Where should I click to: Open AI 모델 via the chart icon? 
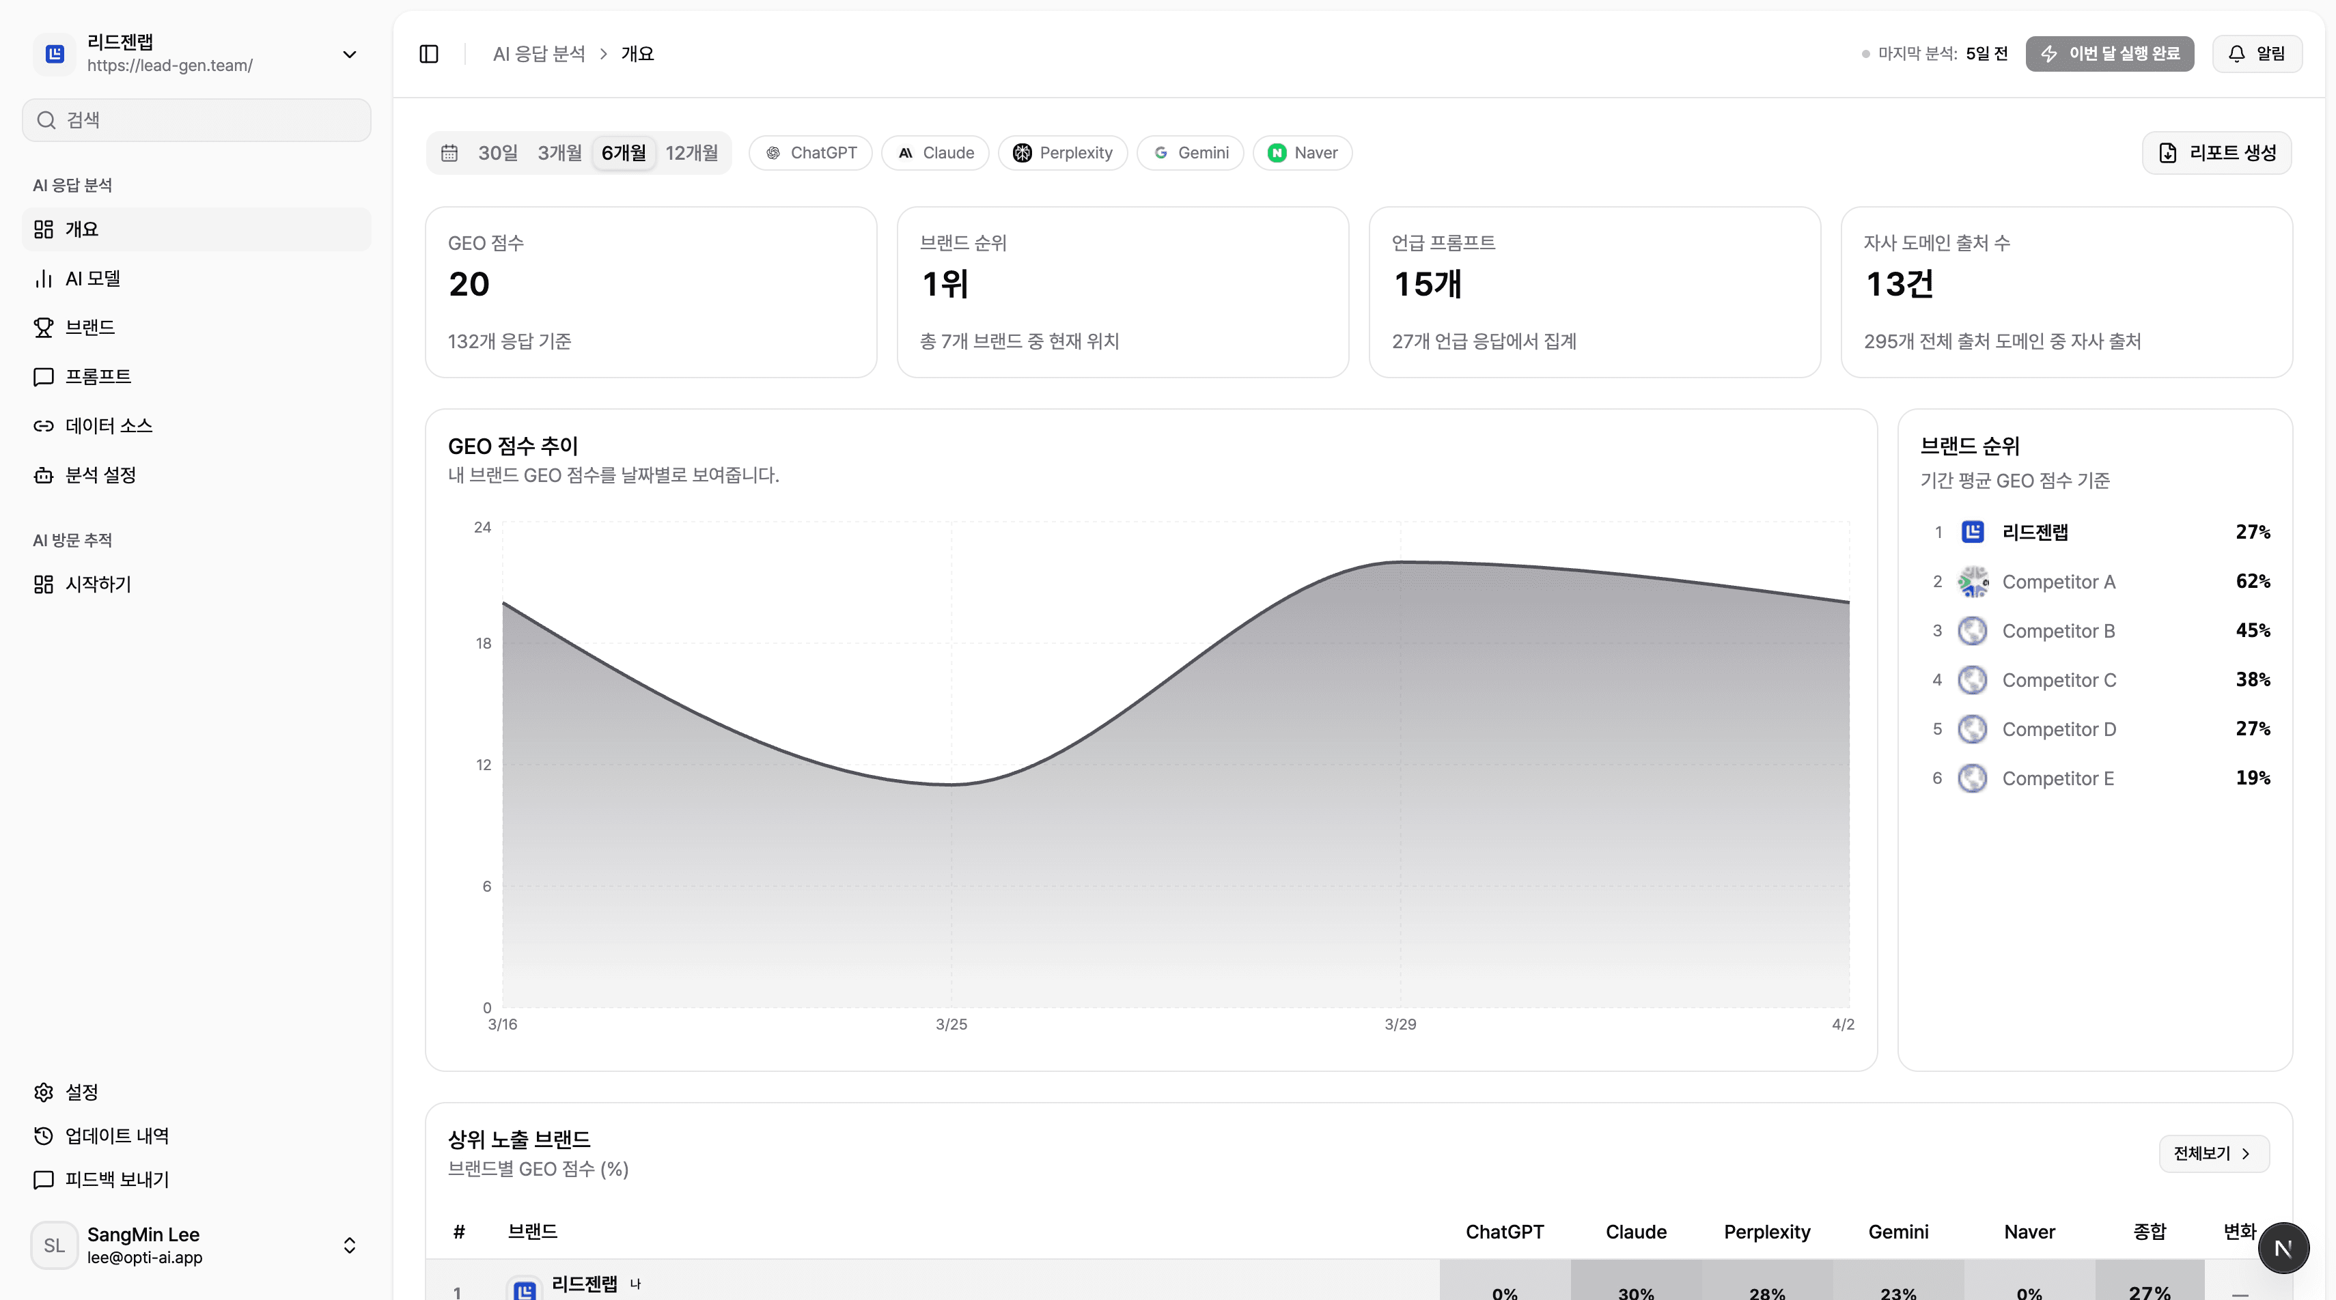coord(44,279)
